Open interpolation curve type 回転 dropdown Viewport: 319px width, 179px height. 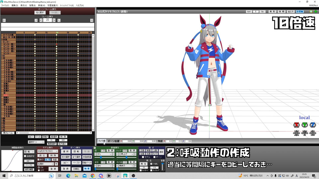[x=29, y=151]
